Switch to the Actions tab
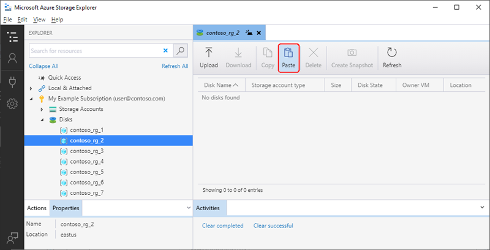This screenshot has width=490, height=250. click(37, 208)
